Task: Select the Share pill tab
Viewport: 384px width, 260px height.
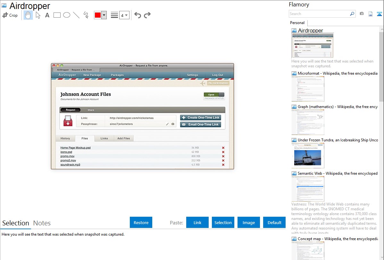Action: pos(91,110)
